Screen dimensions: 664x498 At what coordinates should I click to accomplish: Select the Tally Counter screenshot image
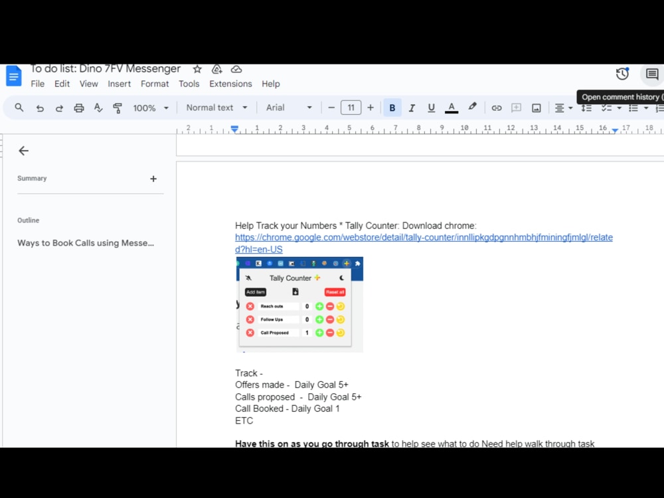tap(299, 305)
